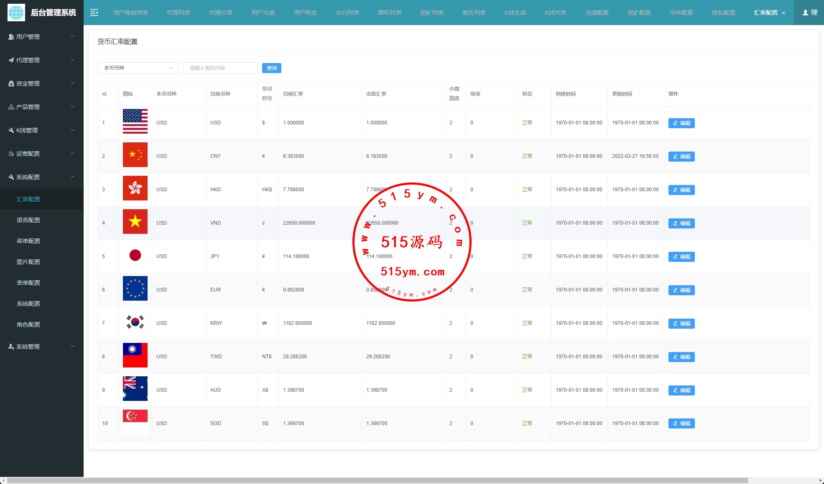Click the 请输入查找内容 search input field
This screenshot has height=484, width=824.
[x=220, y=68]
